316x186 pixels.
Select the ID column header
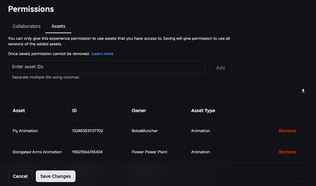point(74,110)
